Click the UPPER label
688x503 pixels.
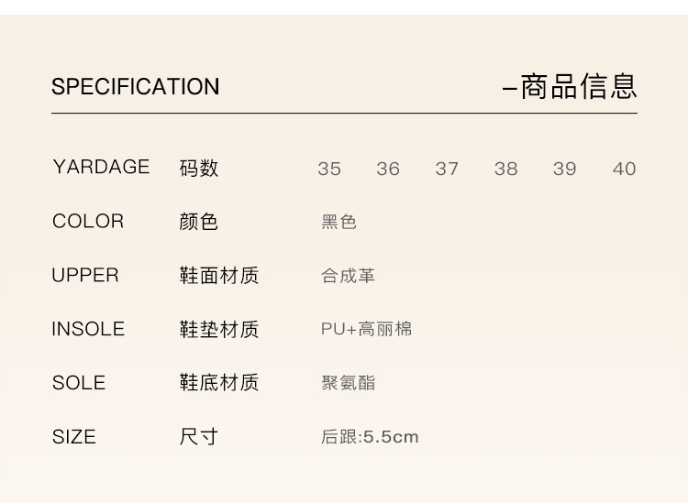coord(85,275)
